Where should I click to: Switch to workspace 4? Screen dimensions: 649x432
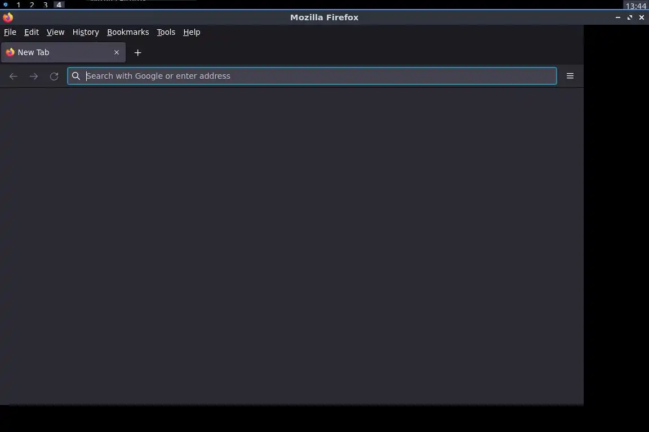[59, 5]
